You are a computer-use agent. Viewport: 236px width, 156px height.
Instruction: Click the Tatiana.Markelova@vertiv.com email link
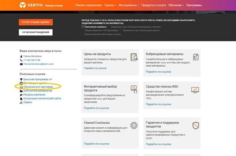tap(38, 64)
